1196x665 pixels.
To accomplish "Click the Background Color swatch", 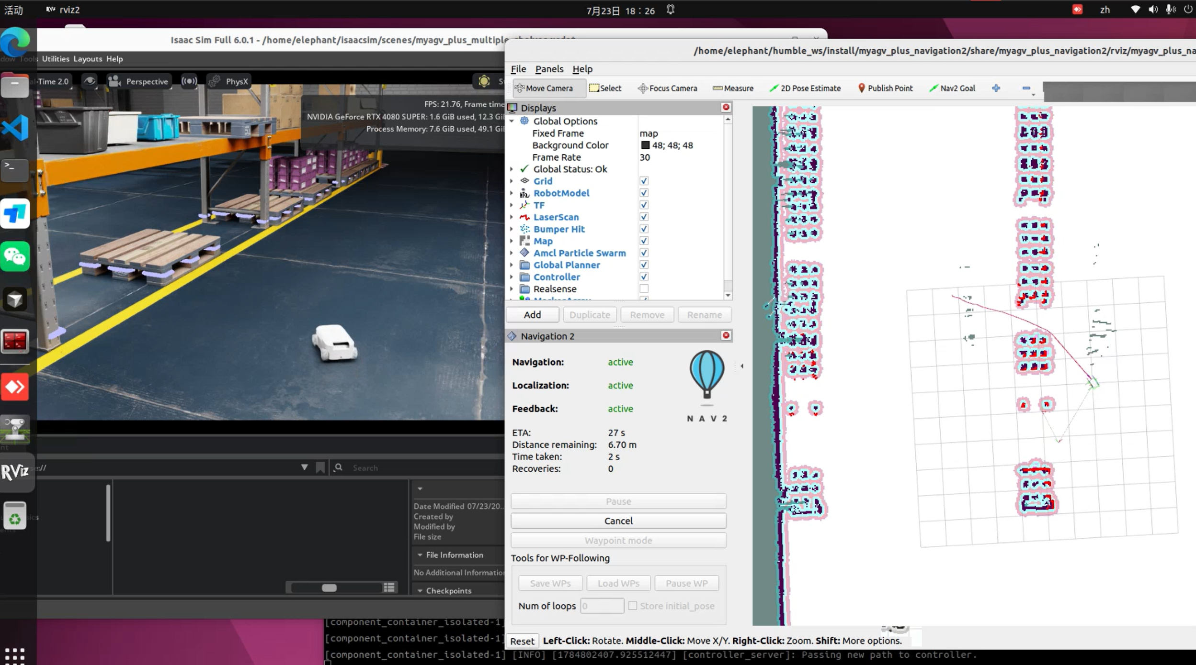I will (645, 145).
